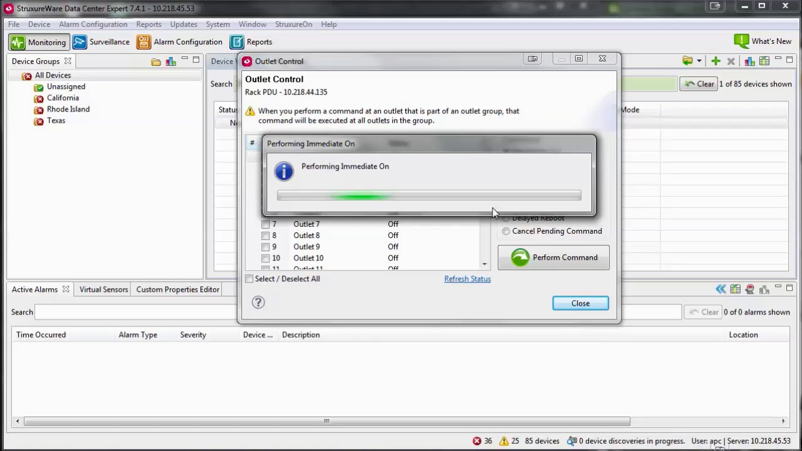Image resolution: width=802 pixels, height=451 pixels.
Task: Maximize the Active Alarms panel
Action: [x=789, y=288]
